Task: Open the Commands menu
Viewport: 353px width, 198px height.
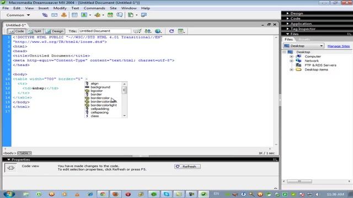Action: [x=94, y=8]
